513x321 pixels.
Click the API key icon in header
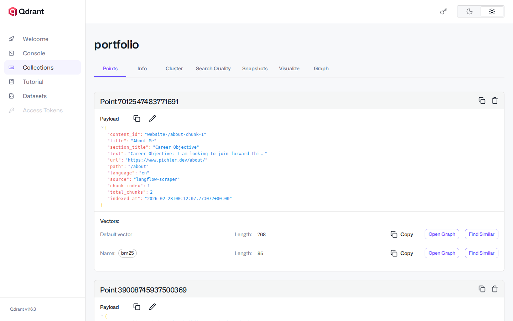tap(443, 11)
